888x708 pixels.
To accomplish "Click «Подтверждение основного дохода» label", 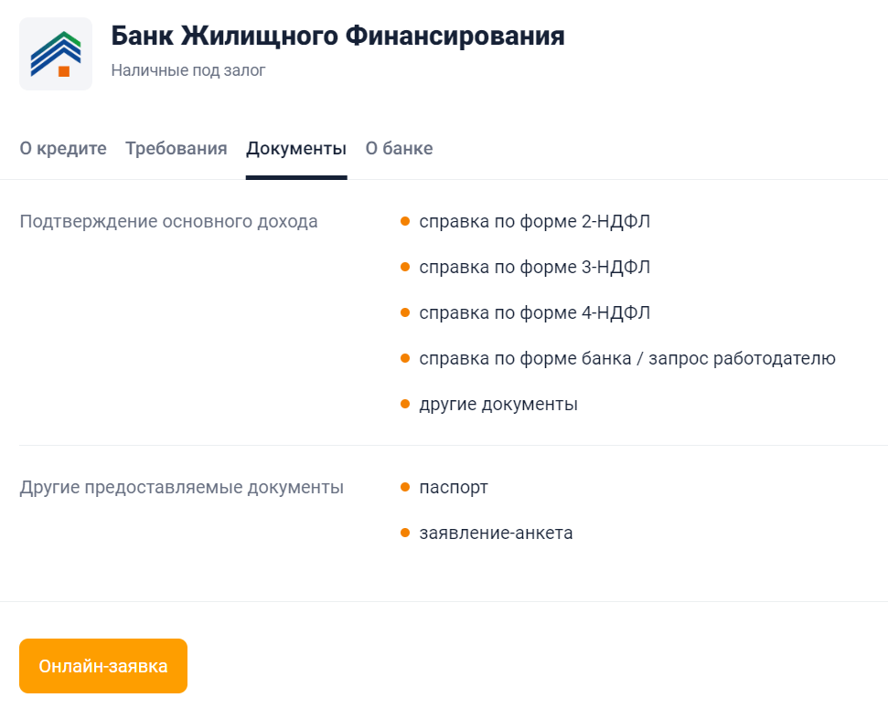I will 169,221.
